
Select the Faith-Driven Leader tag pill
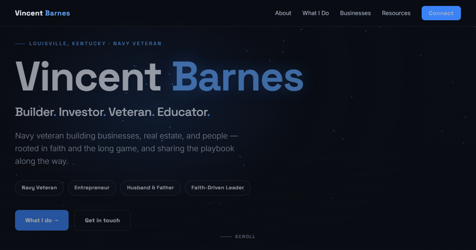(218, 188)
